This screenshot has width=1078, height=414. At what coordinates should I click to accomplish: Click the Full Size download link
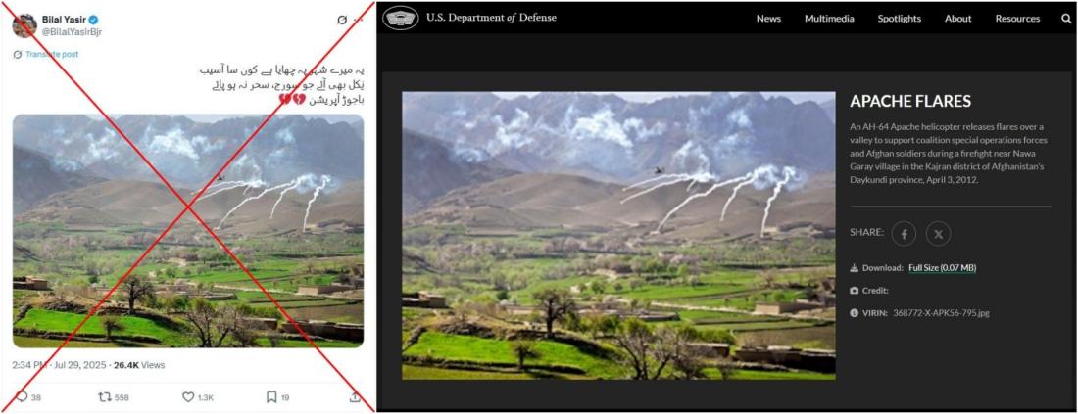[943, 268]
